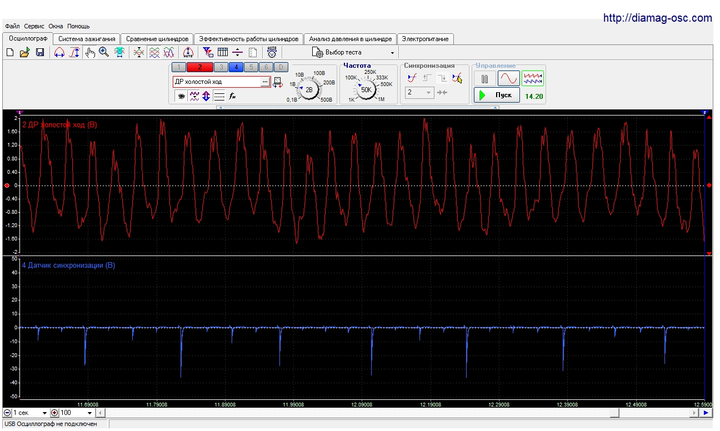Viewport: 720px width, 431px height.
Task: Open the Выбор теста dropdown
Action: 353,52
